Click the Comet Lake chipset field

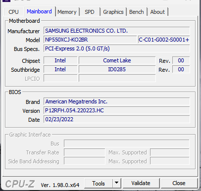[117, 60]
